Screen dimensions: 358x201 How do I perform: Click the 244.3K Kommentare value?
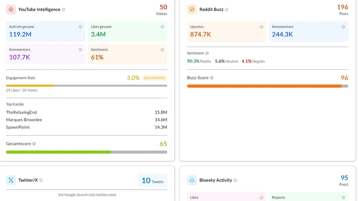tap(282, 34)
